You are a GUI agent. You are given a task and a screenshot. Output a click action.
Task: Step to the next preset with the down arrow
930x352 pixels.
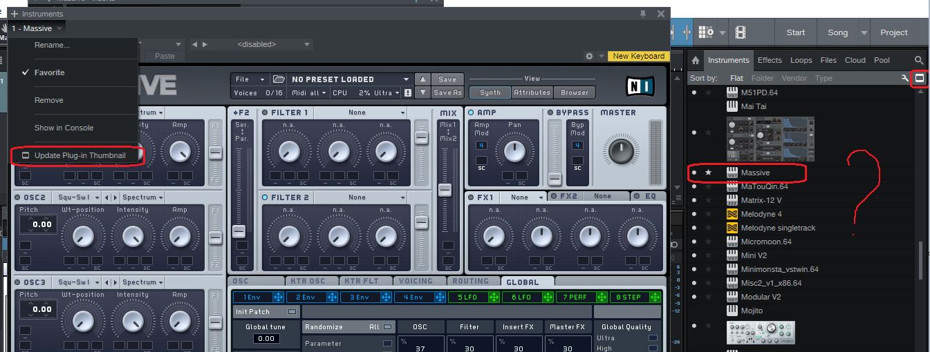coord(424,92)
